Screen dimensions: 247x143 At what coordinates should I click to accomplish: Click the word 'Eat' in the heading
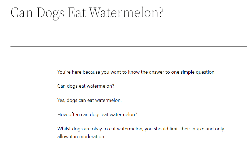click(77, 12)
